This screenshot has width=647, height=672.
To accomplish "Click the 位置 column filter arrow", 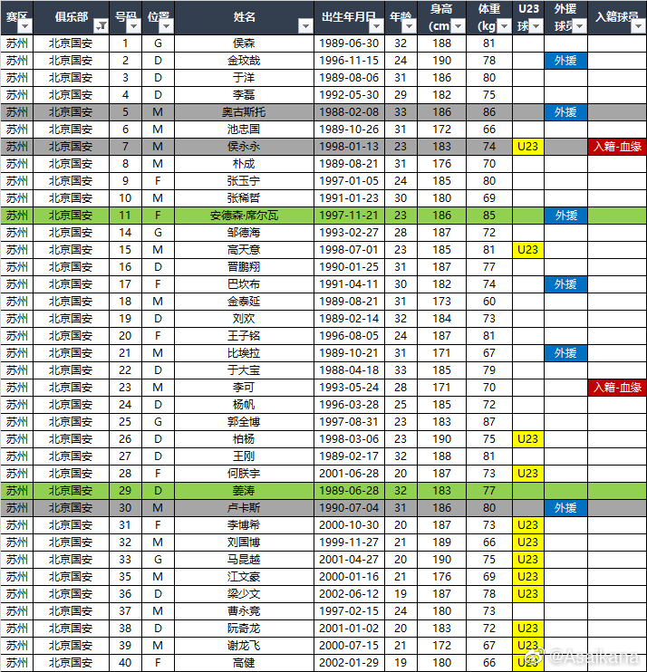I will tap(165, 27).
